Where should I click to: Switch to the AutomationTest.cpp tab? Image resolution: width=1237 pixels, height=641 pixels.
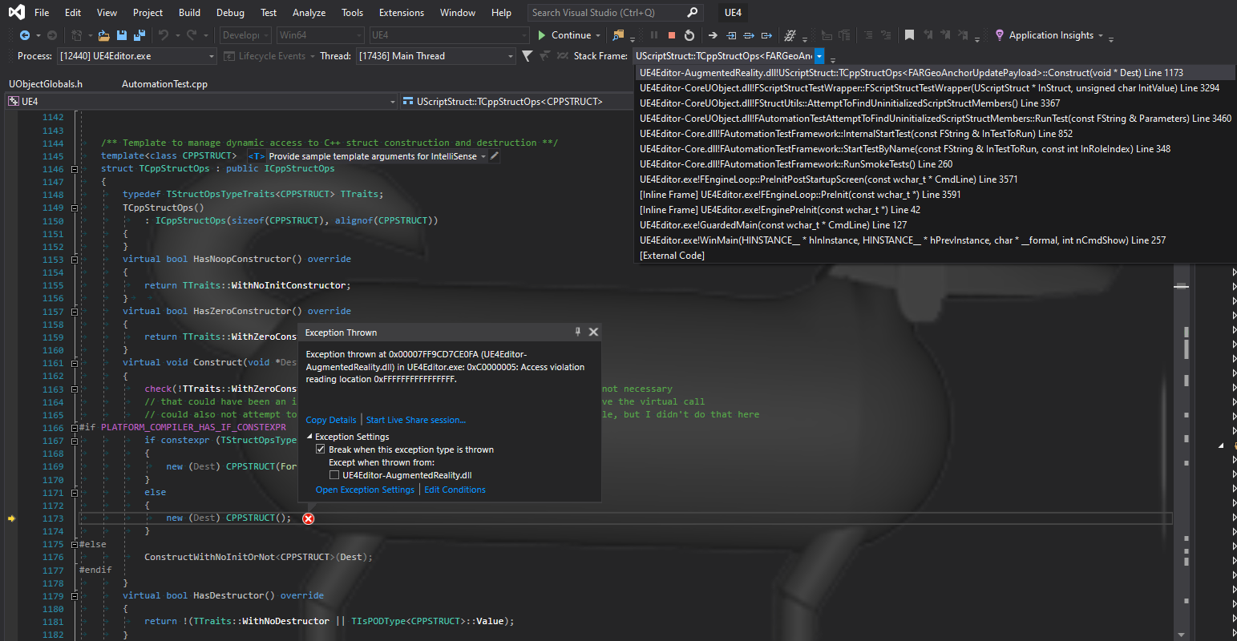coord(164,83)
